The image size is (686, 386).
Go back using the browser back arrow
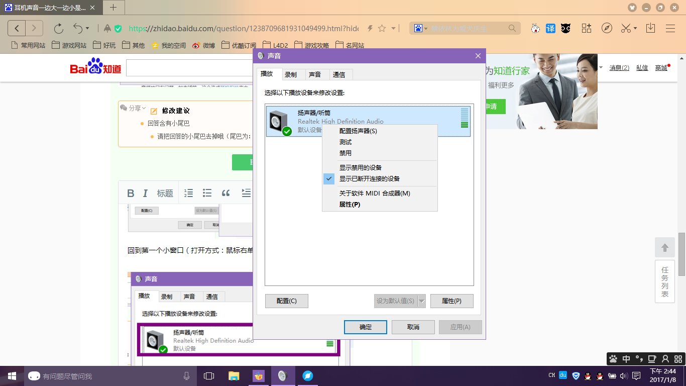pyautogui.click(x=17, y=28)
